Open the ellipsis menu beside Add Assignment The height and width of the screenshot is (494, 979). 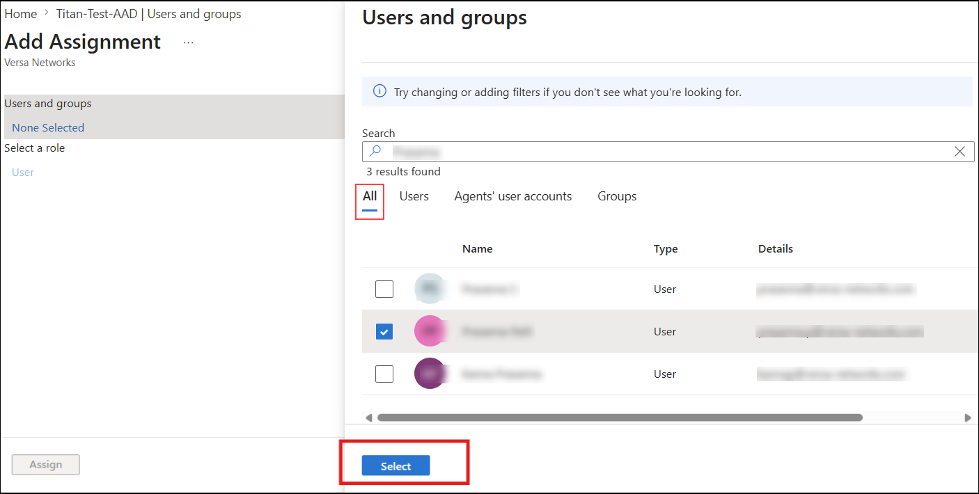pos(189,42)
